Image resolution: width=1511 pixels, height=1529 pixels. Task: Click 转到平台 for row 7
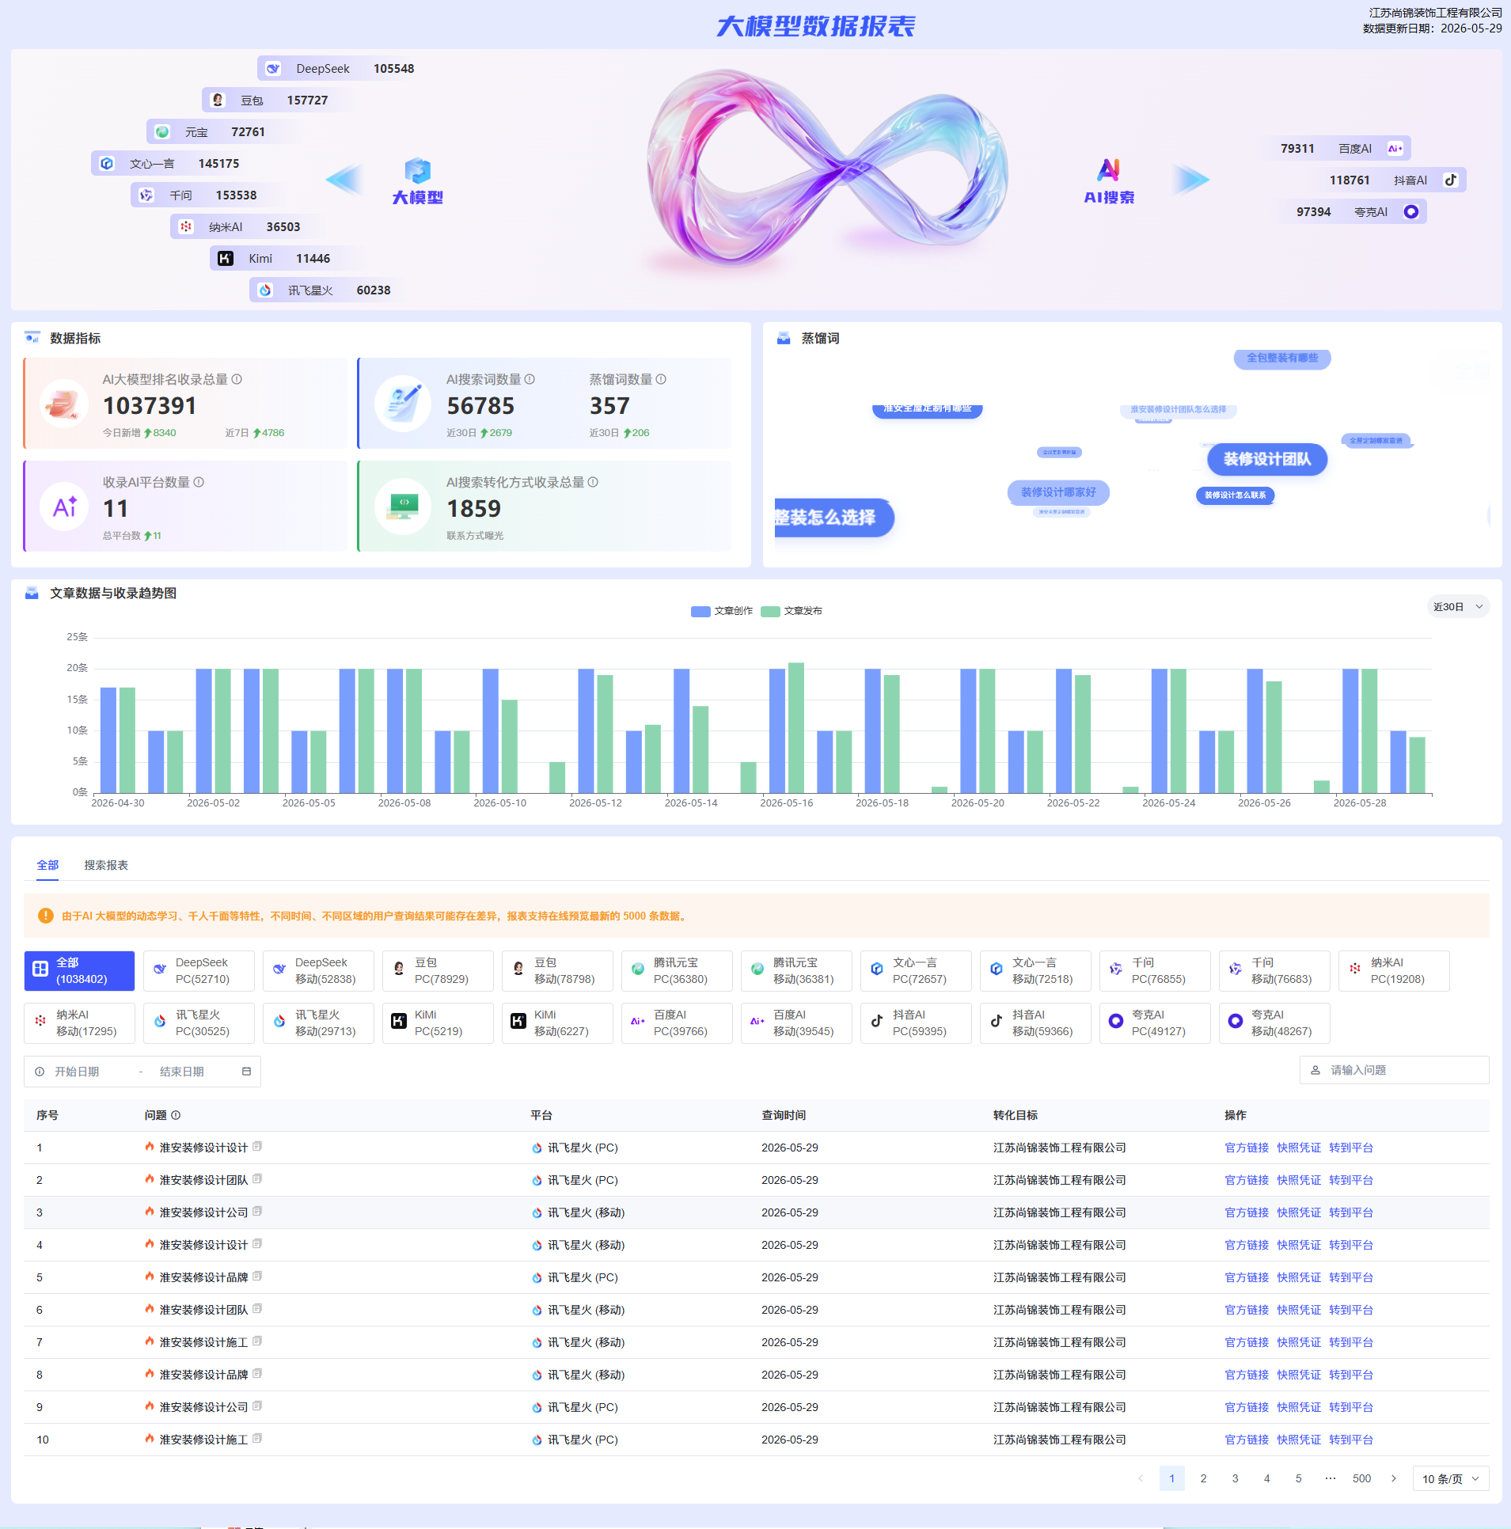(1351, 1342)
